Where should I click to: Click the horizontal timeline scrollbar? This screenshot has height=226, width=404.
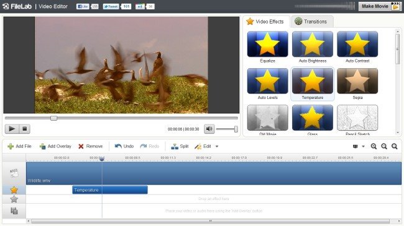pos(210,221)
